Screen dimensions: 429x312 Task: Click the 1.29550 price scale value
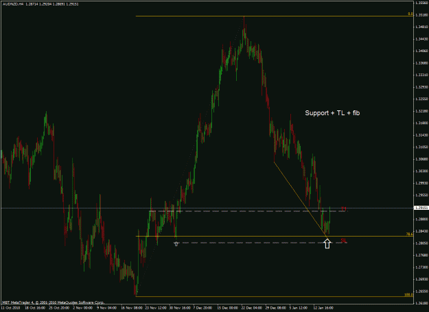(421, 195)
